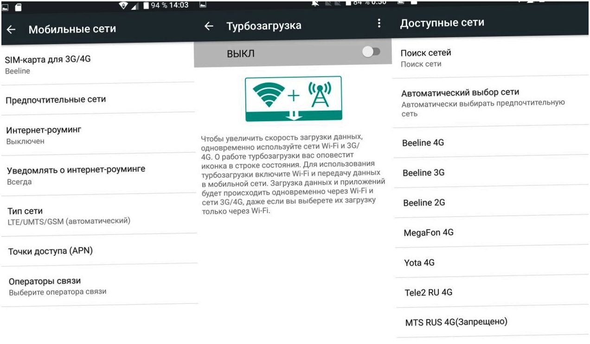Open Тип сети setting
The height and width of the screenshot is (344, 590).
click(x=99, y=216)
